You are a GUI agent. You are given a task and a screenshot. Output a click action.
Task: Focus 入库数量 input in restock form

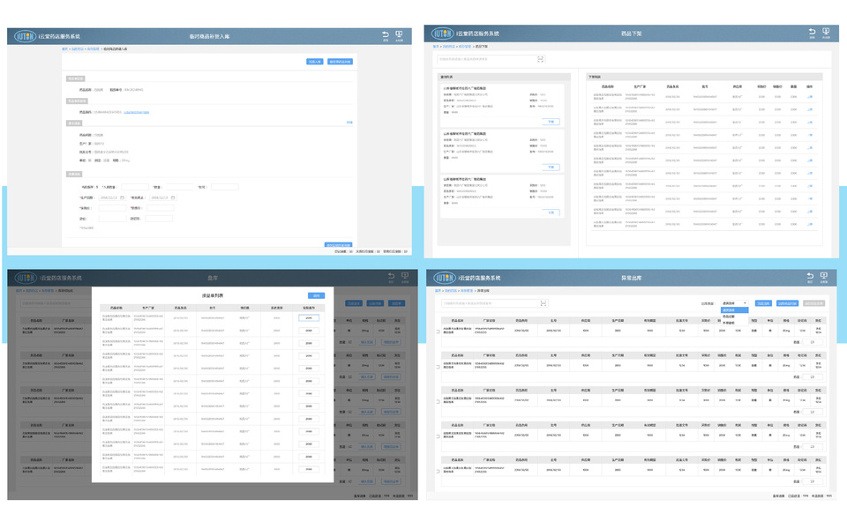134,187
